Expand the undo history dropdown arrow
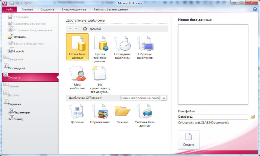Viewport: 260px width, 156px height. point(21,3)
